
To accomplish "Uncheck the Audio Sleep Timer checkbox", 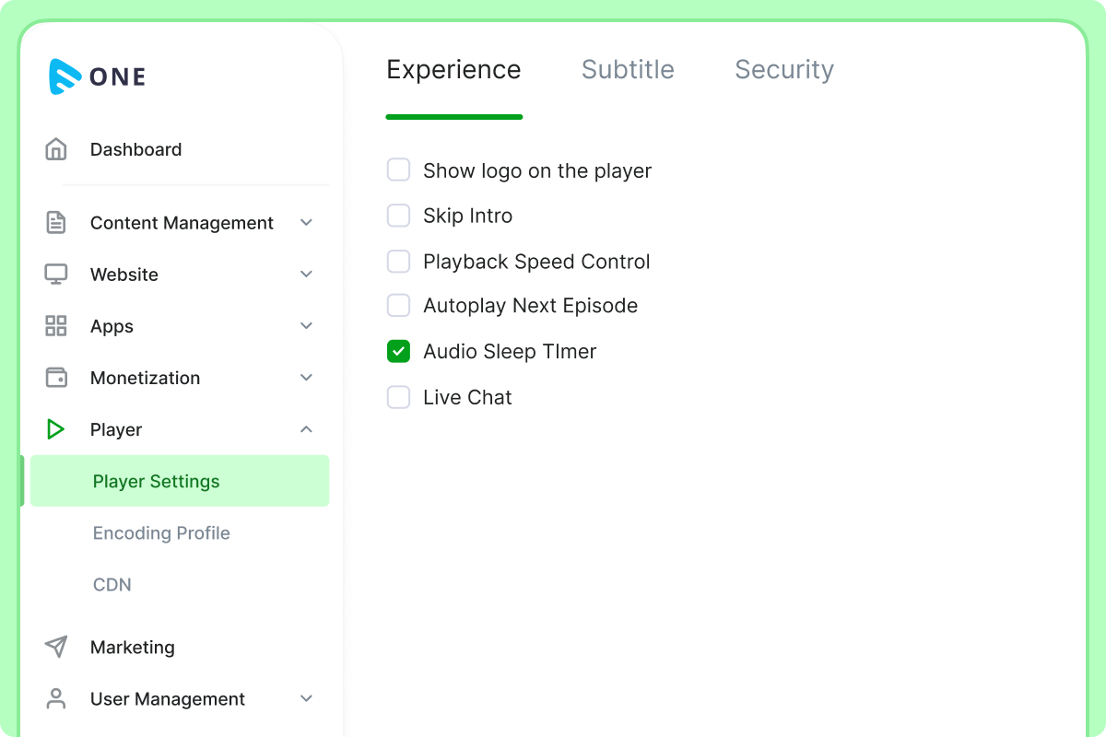I will pos(398,351).
